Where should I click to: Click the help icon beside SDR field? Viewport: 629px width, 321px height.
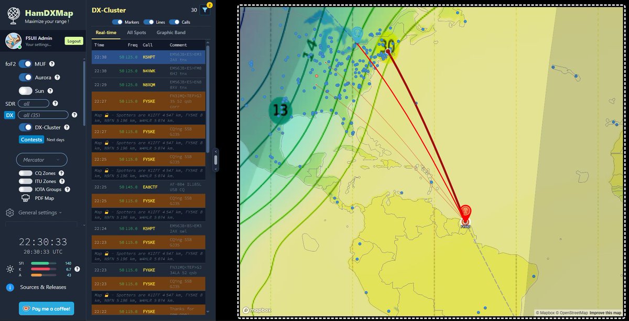pyautogui.click(x=55, y=104)
